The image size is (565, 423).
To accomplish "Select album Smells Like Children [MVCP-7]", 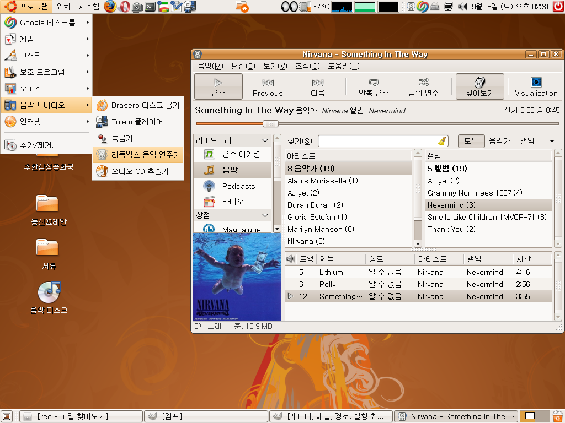I will pos(488,217).
